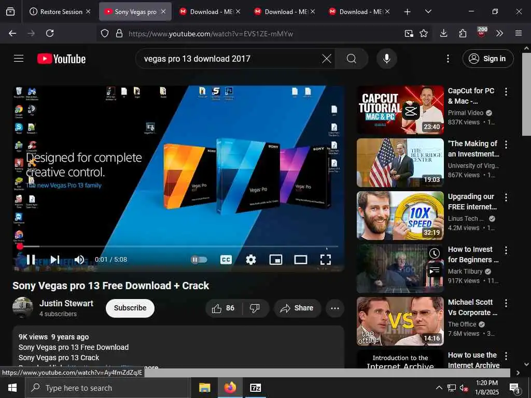Skip to next video
The image size is (531, 398).
coord(55,260)
